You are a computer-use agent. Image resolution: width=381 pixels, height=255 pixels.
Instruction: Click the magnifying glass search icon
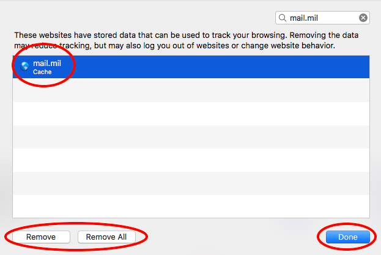(284, 18)
